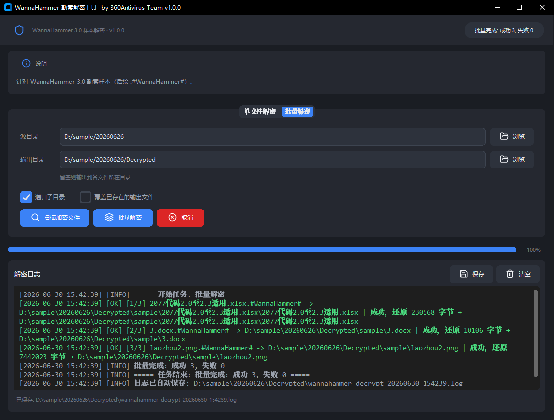The height and width of the screenshot is (420, 554).
Task: Click hint text 留空则输出到各文件所在目录
Action: pos(95,177)
